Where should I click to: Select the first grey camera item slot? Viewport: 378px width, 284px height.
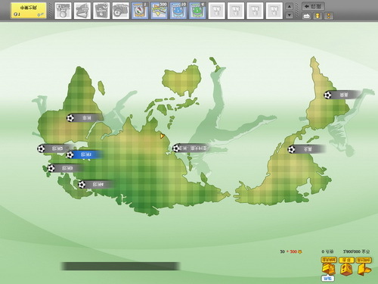(x=101, y=11)
